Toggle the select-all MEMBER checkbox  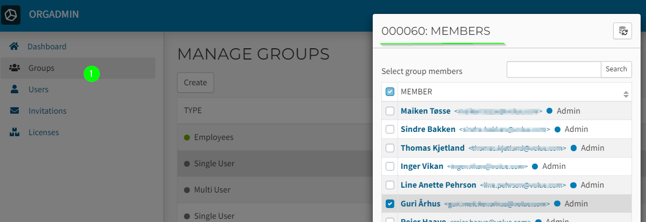(390, 92)
